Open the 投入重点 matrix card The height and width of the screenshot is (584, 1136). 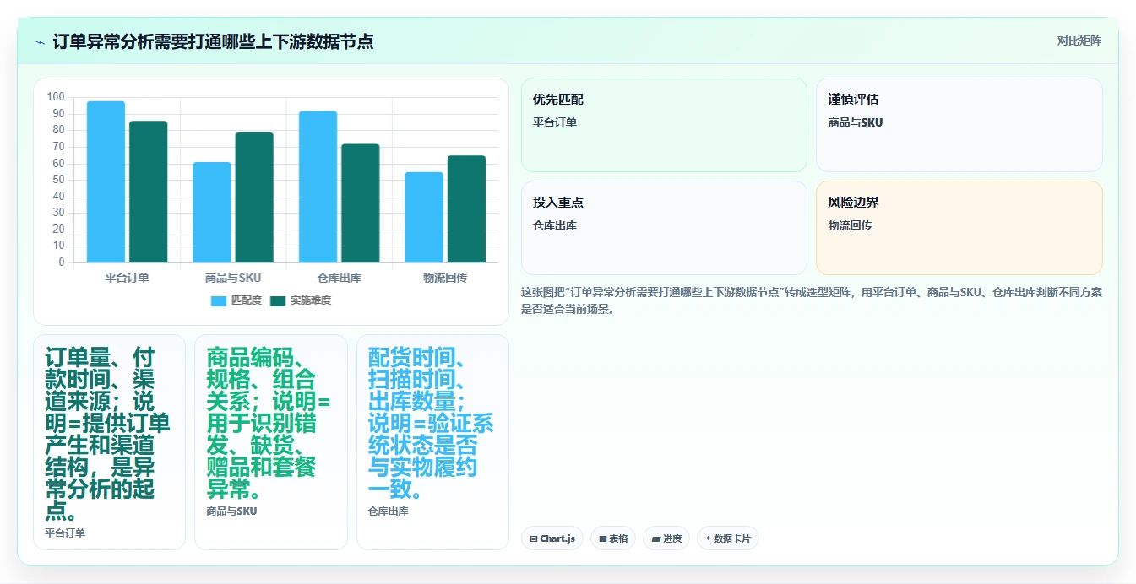coord(664,228)
